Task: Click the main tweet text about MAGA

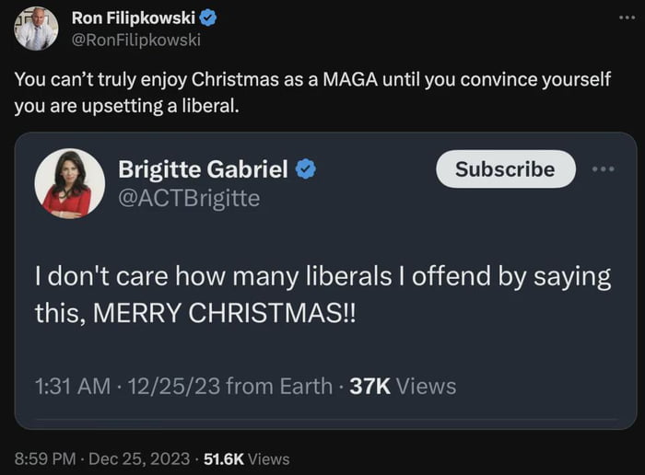Action: click(311, 92)
